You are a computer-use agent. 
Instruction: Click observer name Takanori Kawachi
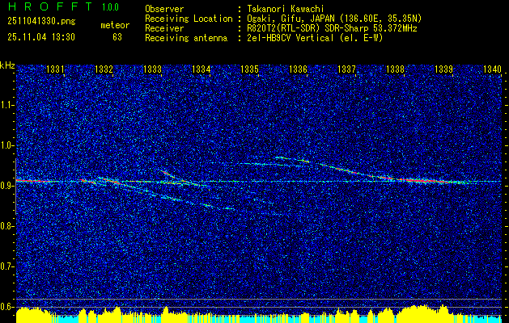tap(286, 9)
